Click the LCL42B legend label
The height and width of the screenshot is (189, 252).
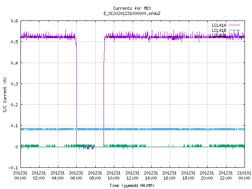[x=219, y=35]
